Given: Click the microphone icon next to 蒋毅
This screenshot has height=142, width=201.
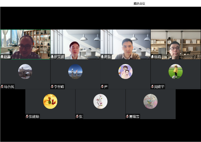Looking at the screenshot, I should pos(102,57).
